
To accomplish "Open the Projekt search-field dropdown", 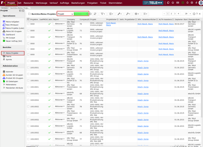I will (65, 14).
